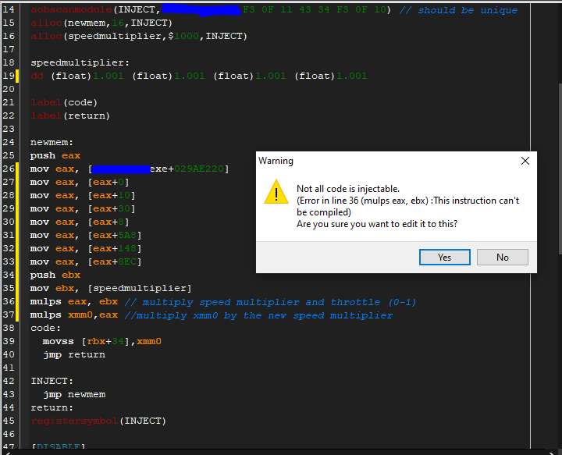Click the '[DISABLE]' section header

point(58,447)
